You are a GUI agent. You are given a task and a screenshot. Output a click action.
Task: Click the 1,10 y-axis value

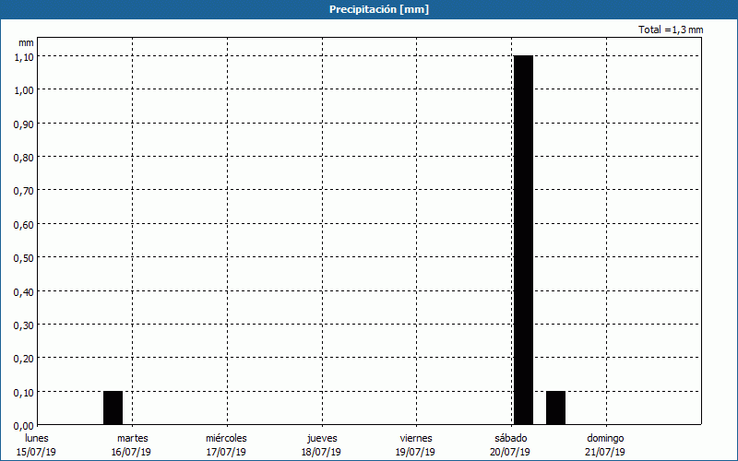pyautogui.click(x=24, y=57)
